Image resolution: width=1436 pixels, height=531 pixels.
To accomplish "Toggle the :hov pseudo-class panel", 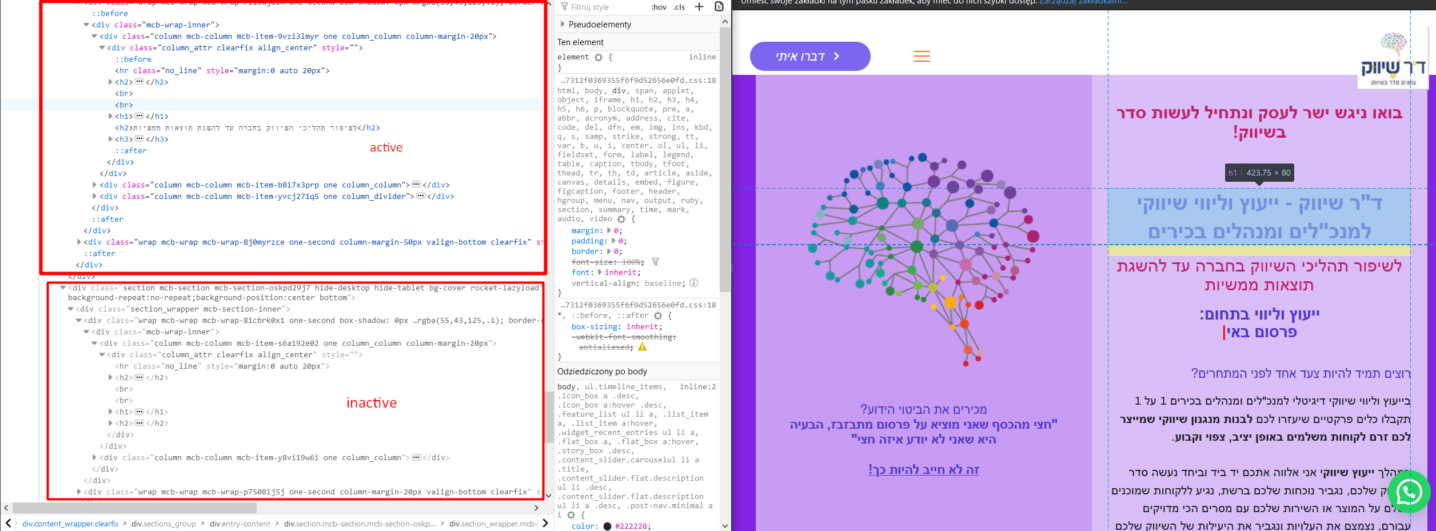I will (x=659, y=7).
